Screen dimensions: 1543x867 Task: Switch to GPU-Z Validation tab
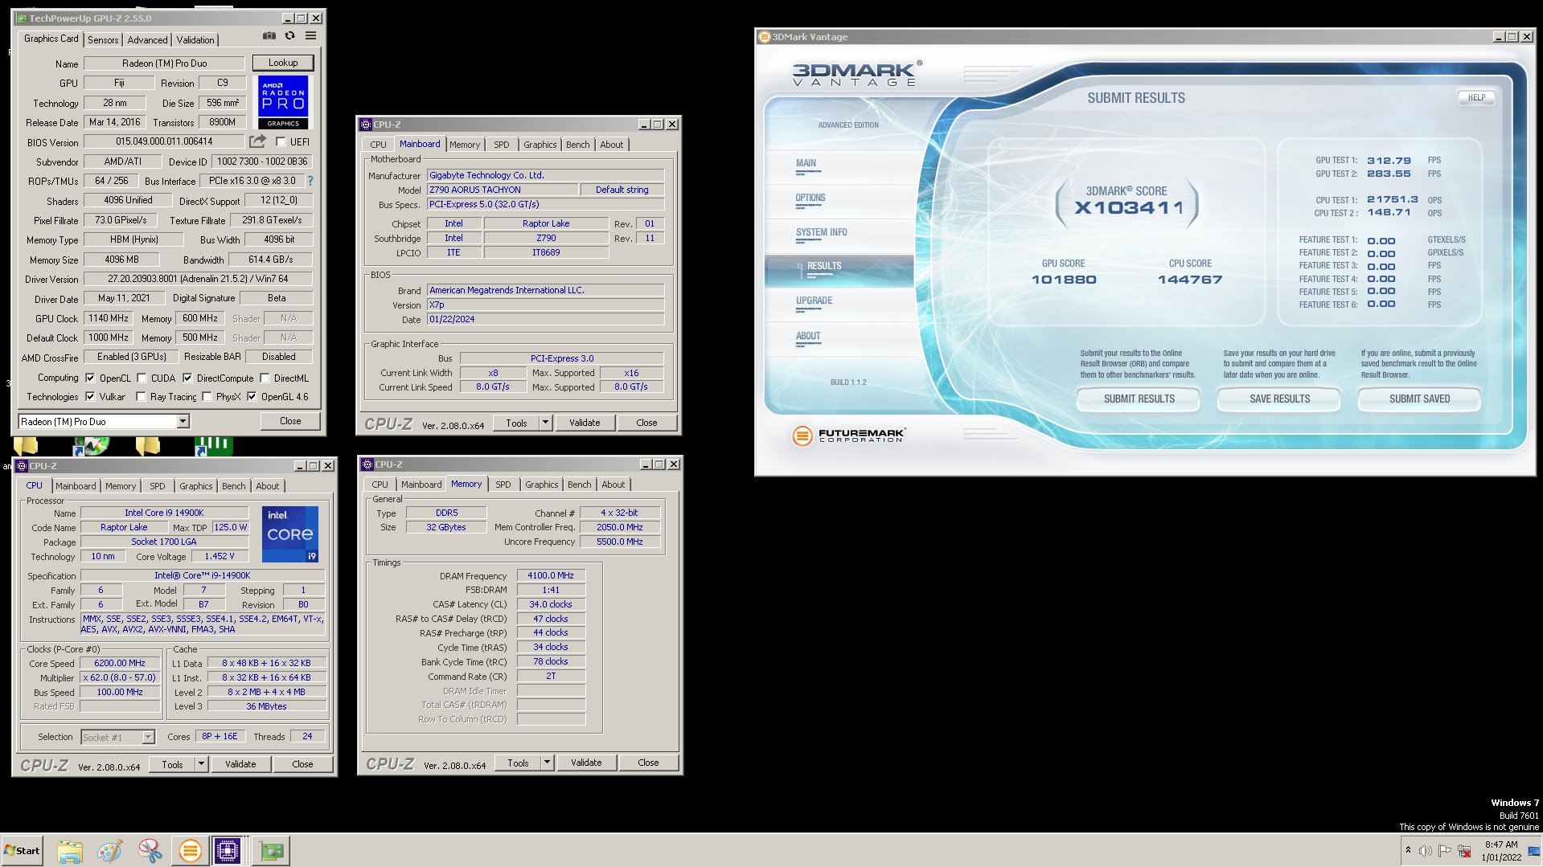195,39
